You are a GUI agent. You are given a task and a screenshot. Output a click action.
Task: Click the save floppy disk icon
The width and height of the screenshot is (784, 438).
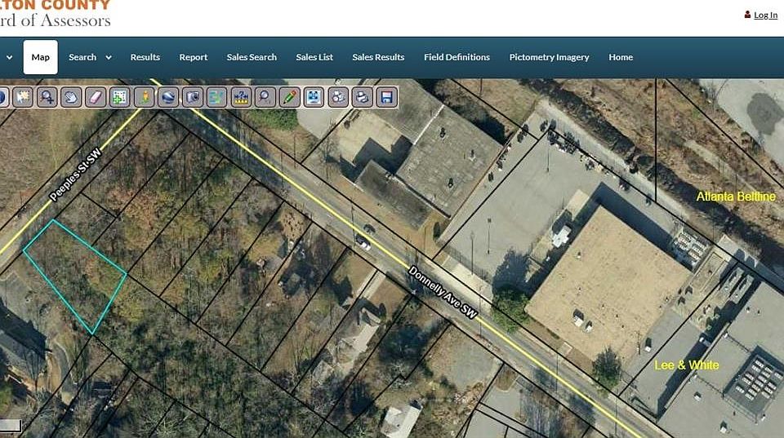tap(386, 97)
